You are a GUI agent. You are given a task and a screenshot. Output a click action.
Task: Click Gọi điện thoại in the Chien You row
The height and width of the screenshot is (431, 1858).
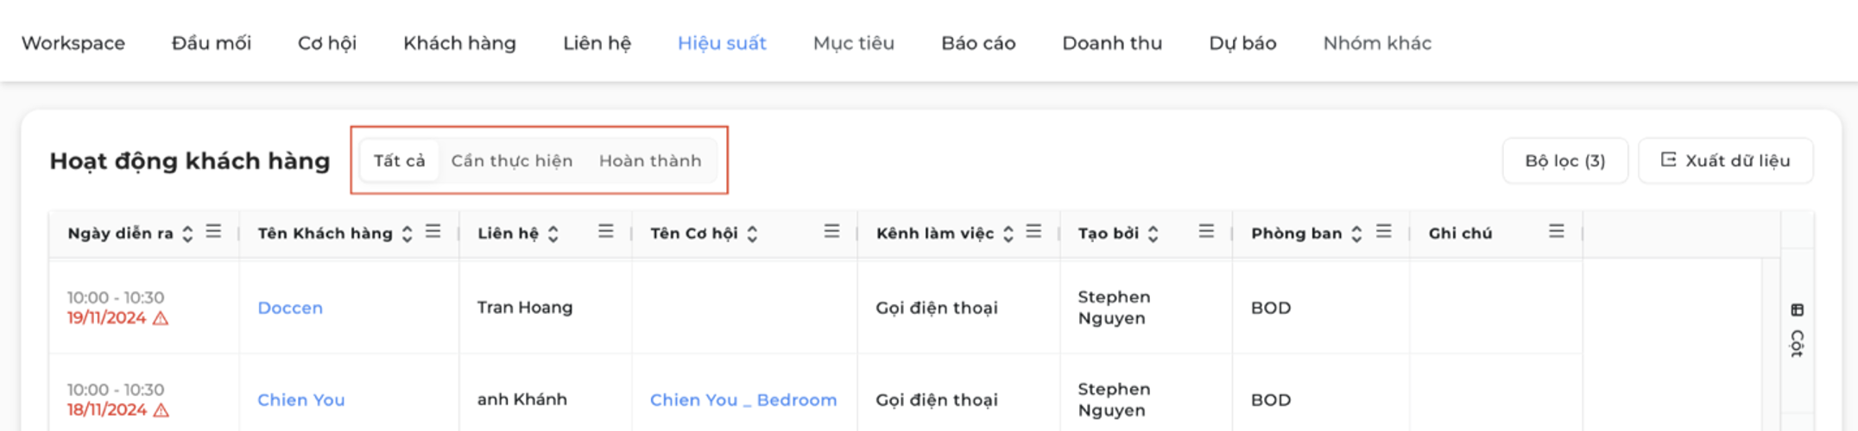(x=937, y=400)
